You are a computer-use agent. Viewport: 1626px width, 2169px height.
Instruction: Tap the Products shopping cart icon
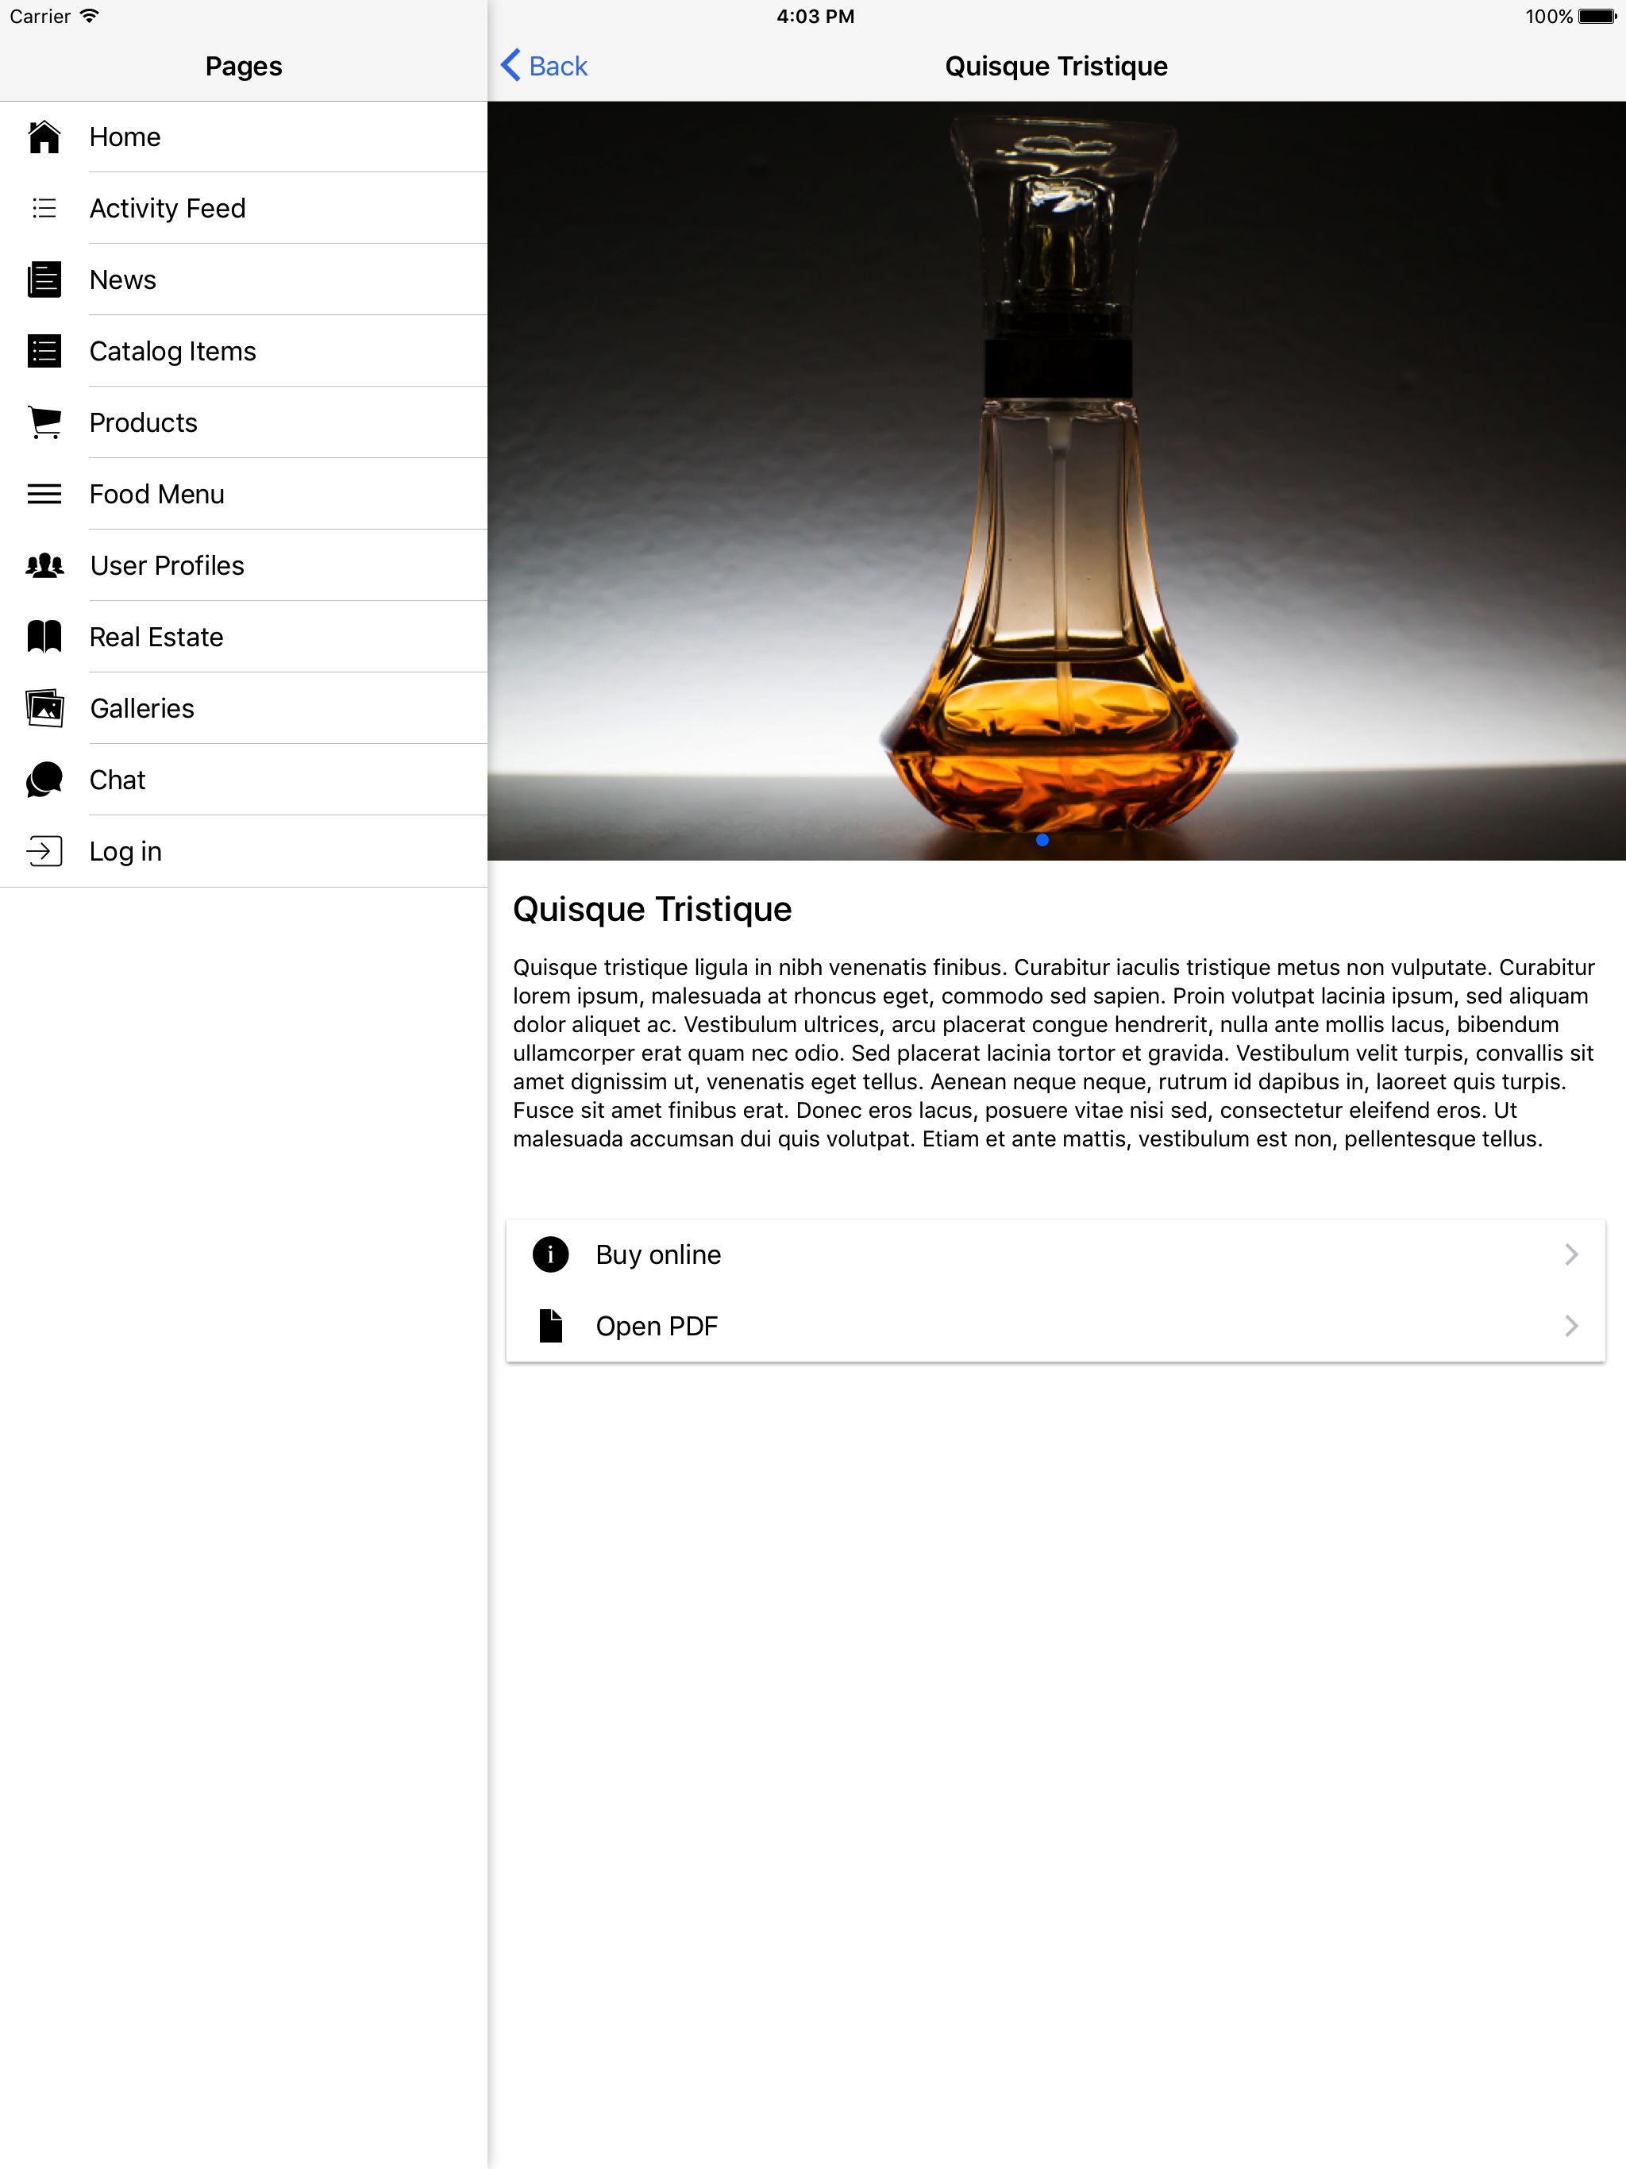(x=44, y=422)
